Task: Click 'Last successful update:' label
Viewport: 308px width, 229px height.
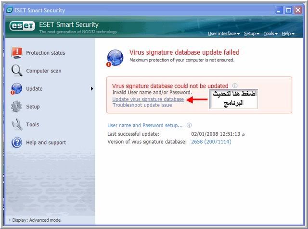Action: tap(133, 134)
